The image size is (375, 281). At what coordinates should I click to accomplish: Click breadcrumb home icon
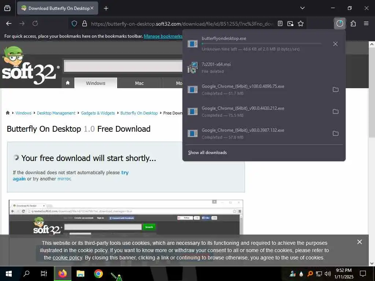pyautogui.click(x=8, y=113)
